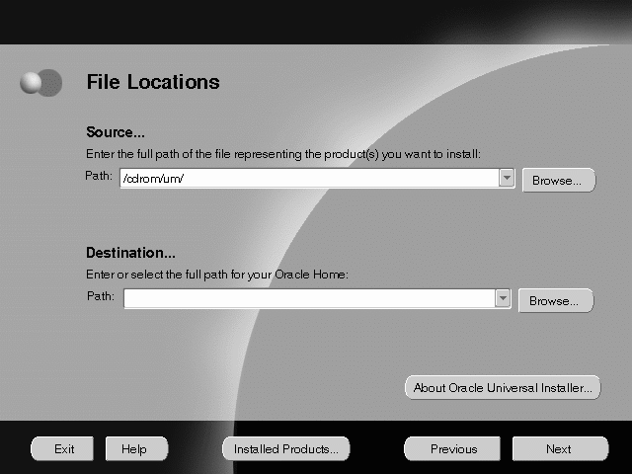
Task: Click the sphere icon beside File Locations
Action: click(x=41, y=83)
